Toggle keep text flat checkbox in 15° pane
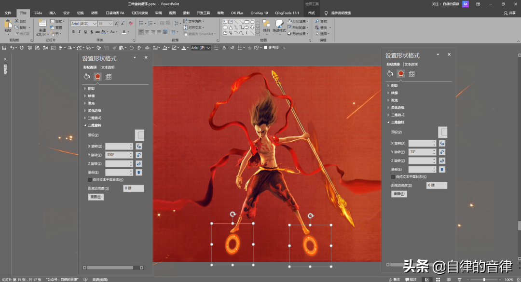The height and width of the screenshot is (282, 521). tap(393, 177)
